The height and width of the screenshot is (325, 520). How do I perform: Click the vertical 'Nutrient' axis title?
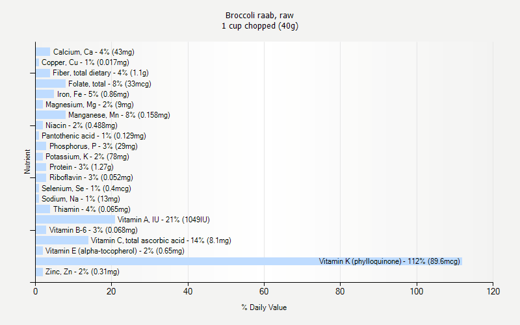click(27, 162)
